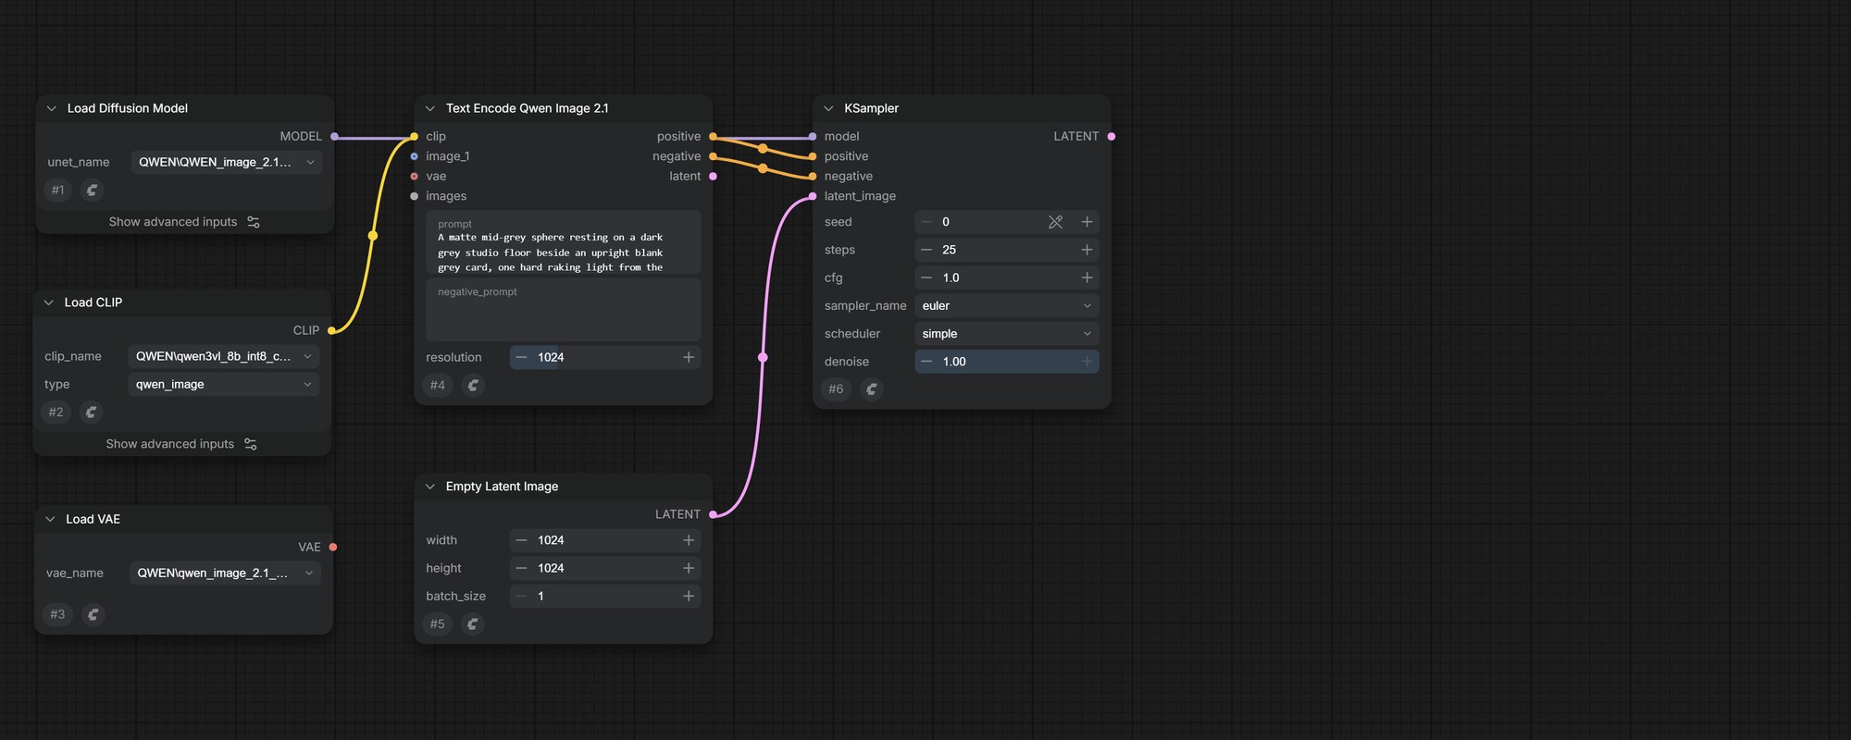Decrease the cfg value

click(x=926, y=277)
